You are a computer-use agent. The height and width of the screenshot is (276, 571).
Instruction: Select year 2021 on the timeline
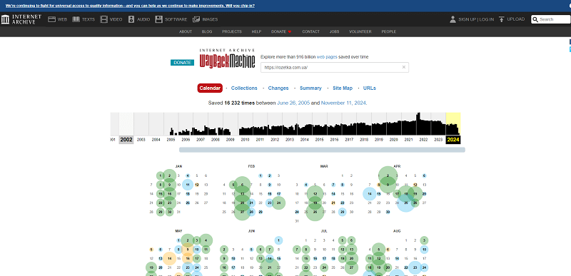tap(408, 140)
